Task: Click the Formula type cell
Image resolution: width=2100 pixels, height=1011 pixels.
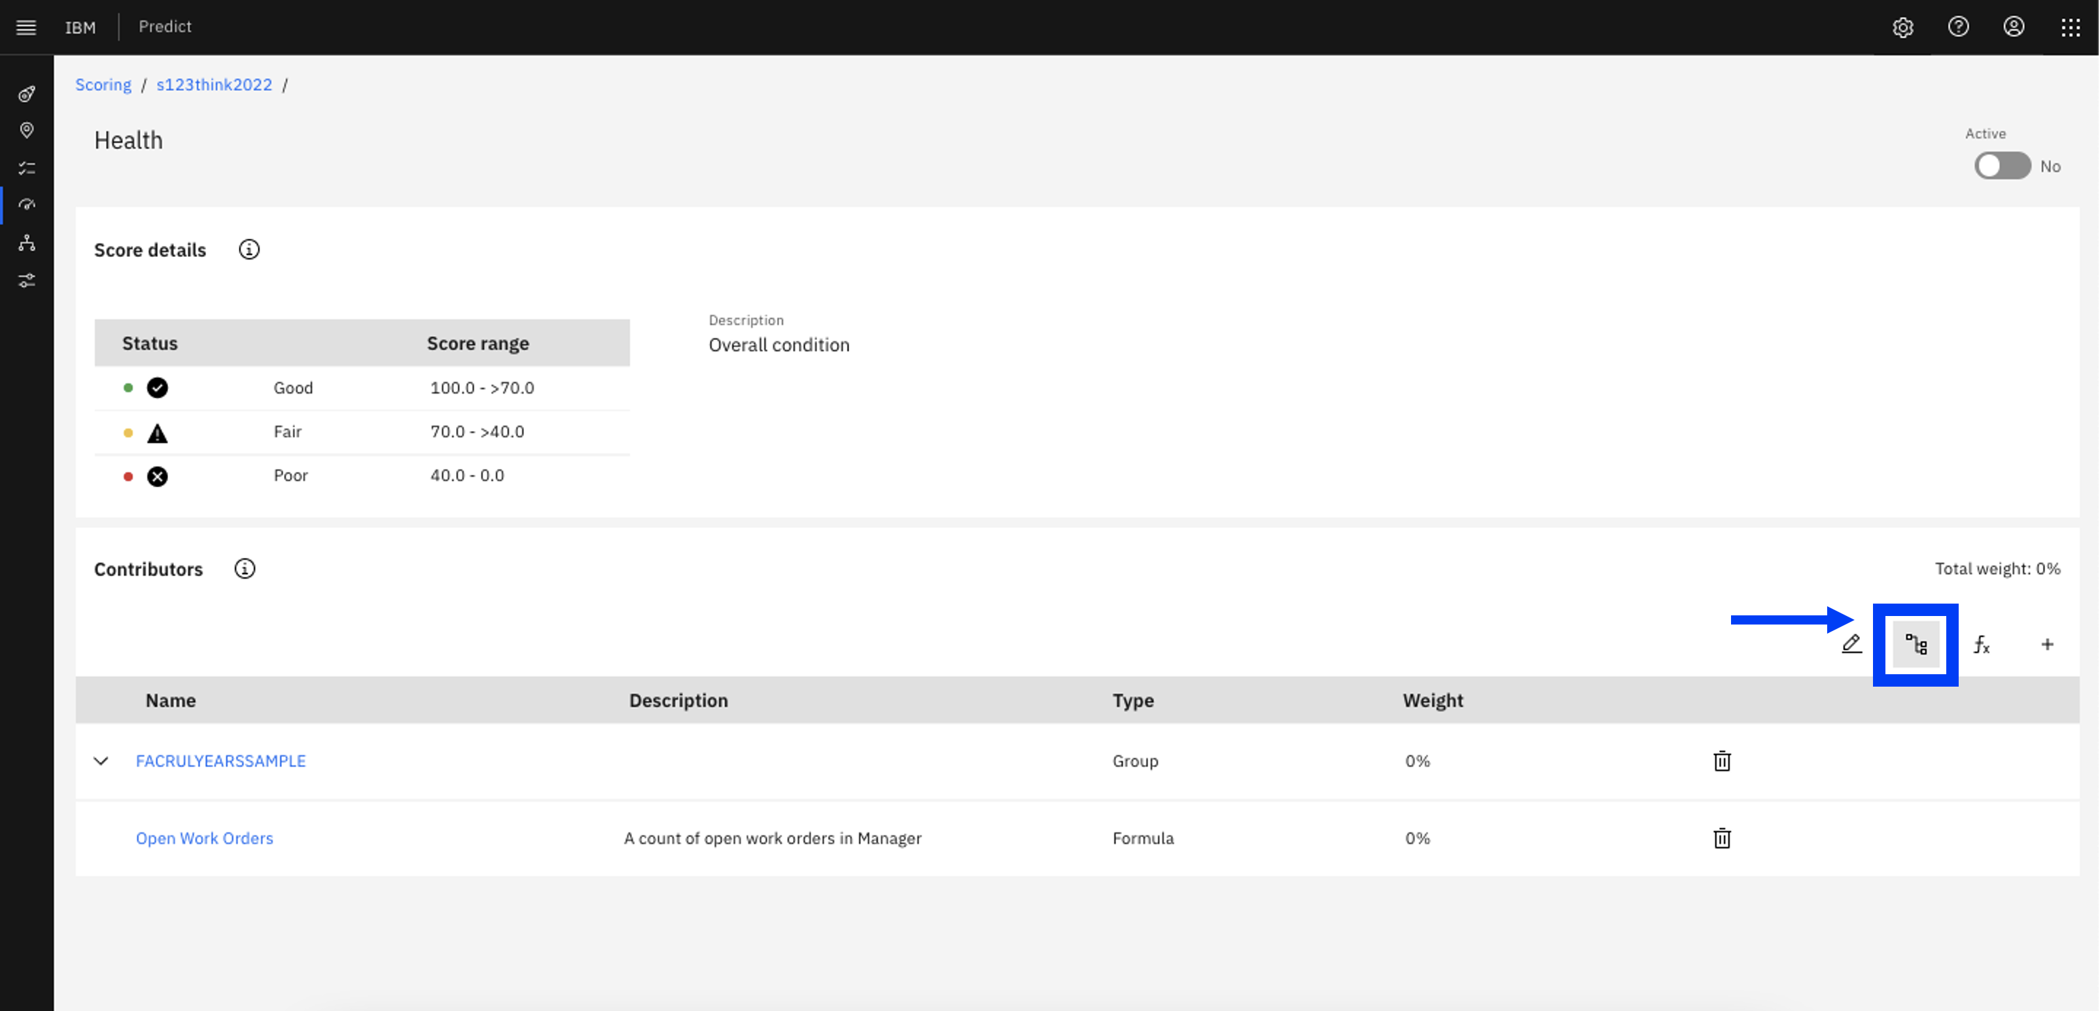Action: (x=1143, y=838)
